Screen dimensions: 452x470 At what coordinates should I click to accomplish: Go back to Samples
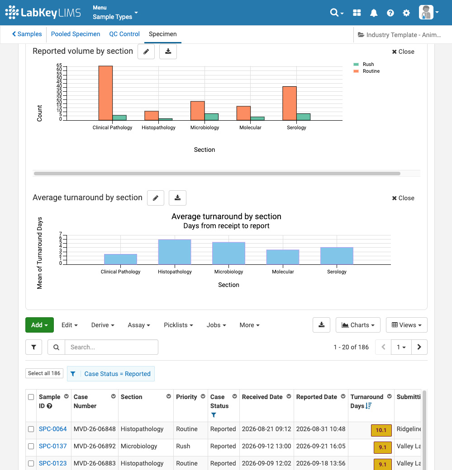tap(27, 34)
